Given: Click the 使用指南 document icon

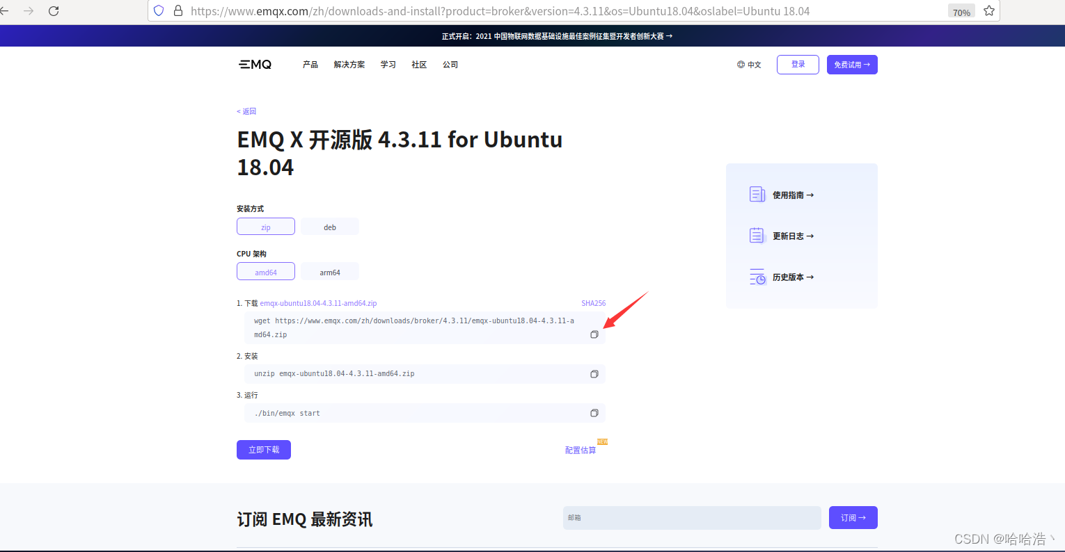Looking at the screenshot, I should pos(757,195).
